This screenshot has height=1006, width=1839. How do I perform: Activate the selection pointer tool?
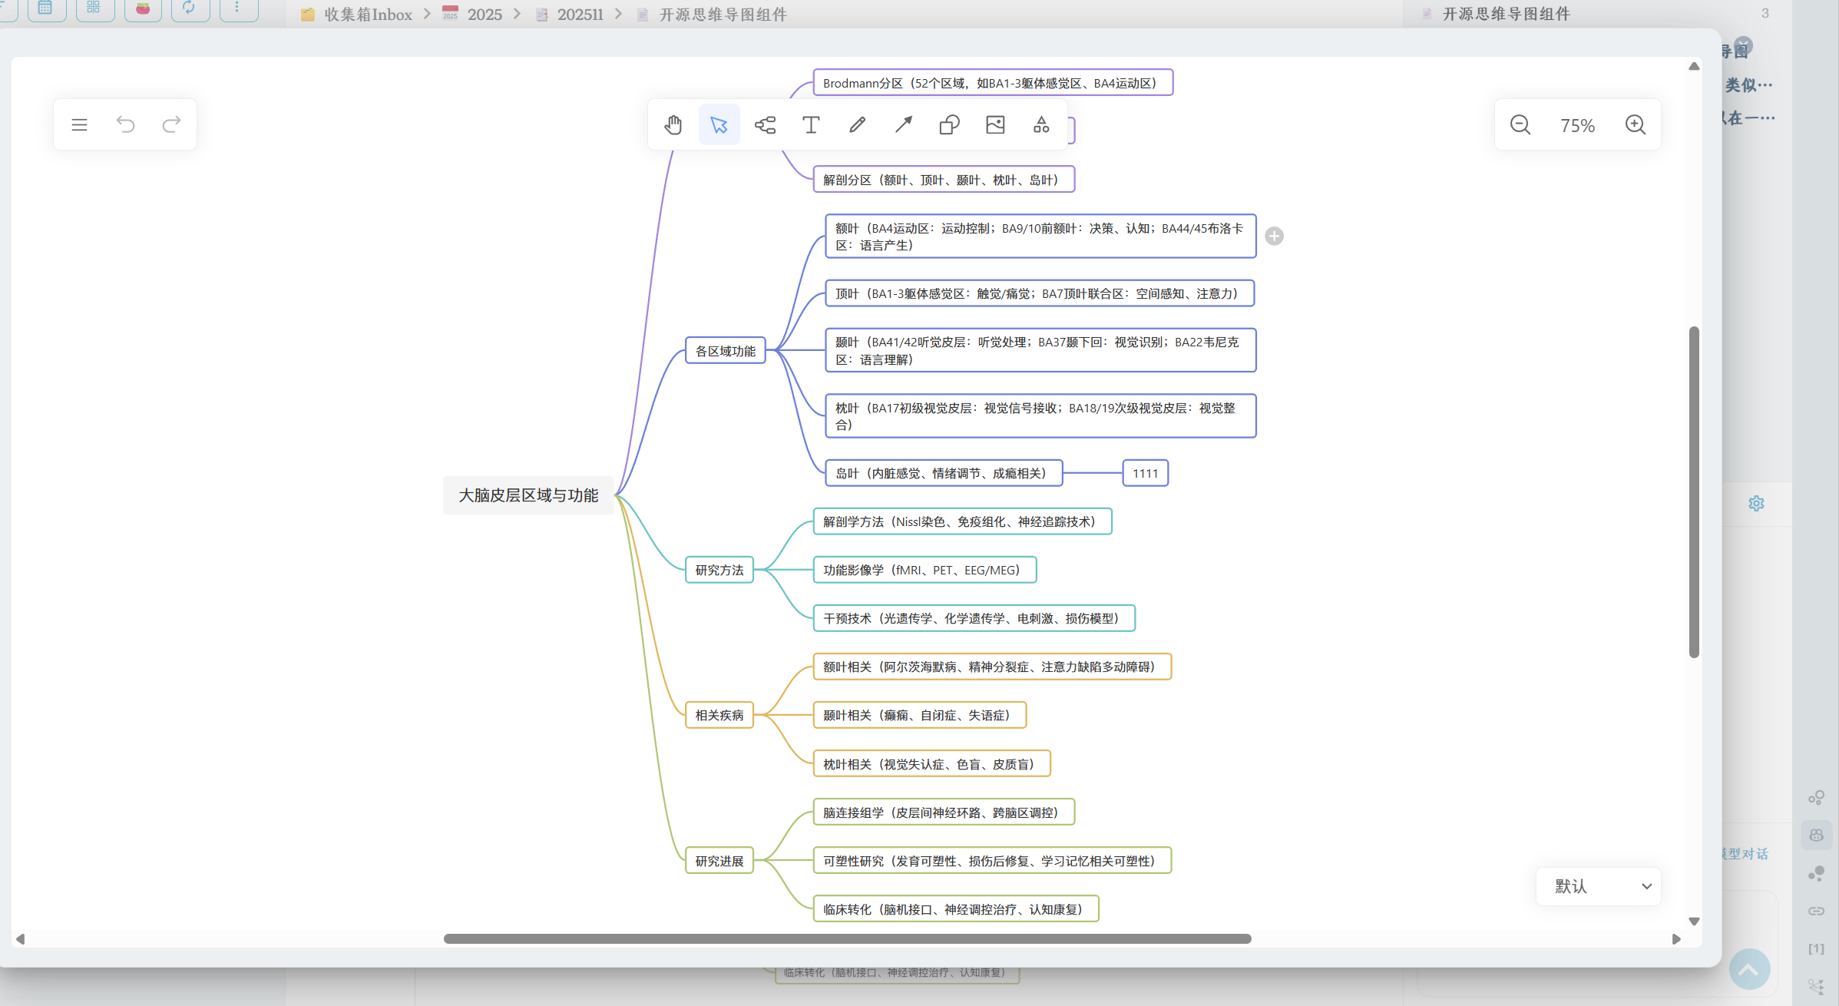tap(719, 124)
